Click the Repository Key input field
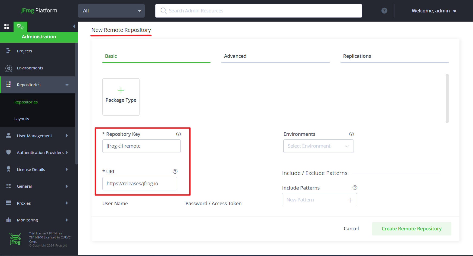Viewport: 473px width, 256px height. click(x=141, y=146)
